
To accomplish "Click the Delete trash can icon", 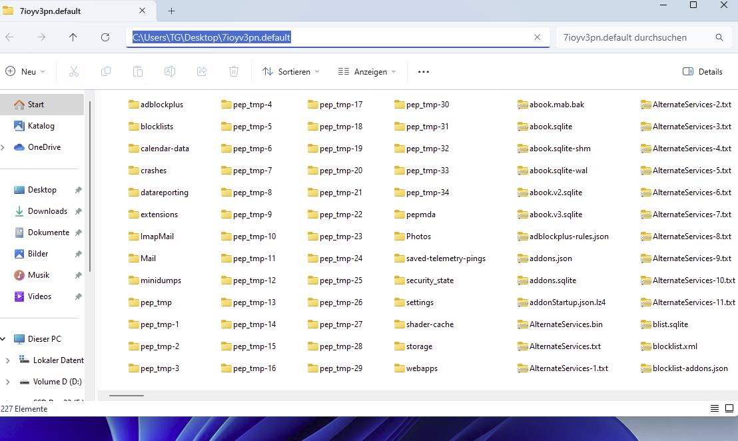I will point(234,71).
